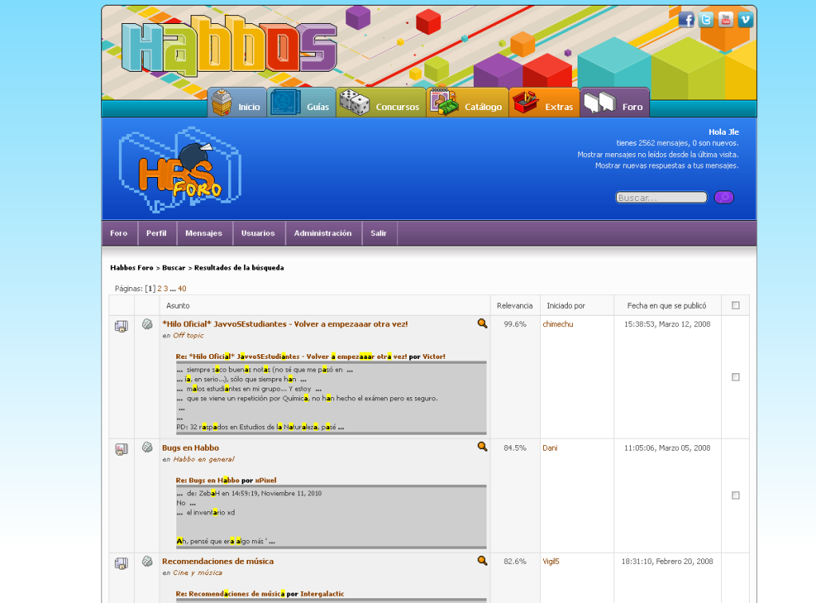
Task: Click magnifier icon beside Recomendaciones de música
Action: (x=483, y=561)
